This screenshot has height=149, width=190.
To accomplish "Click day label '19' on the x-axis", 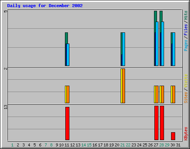I will click(x=111, y=145).
